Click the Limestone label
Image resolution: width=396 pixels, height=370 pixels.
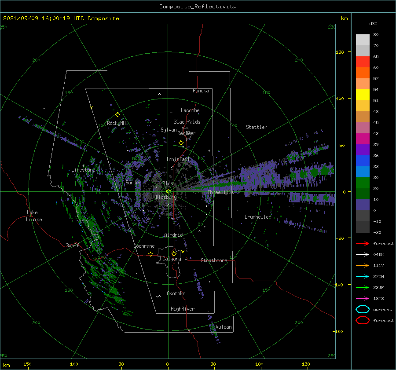[x=83, y=170]
